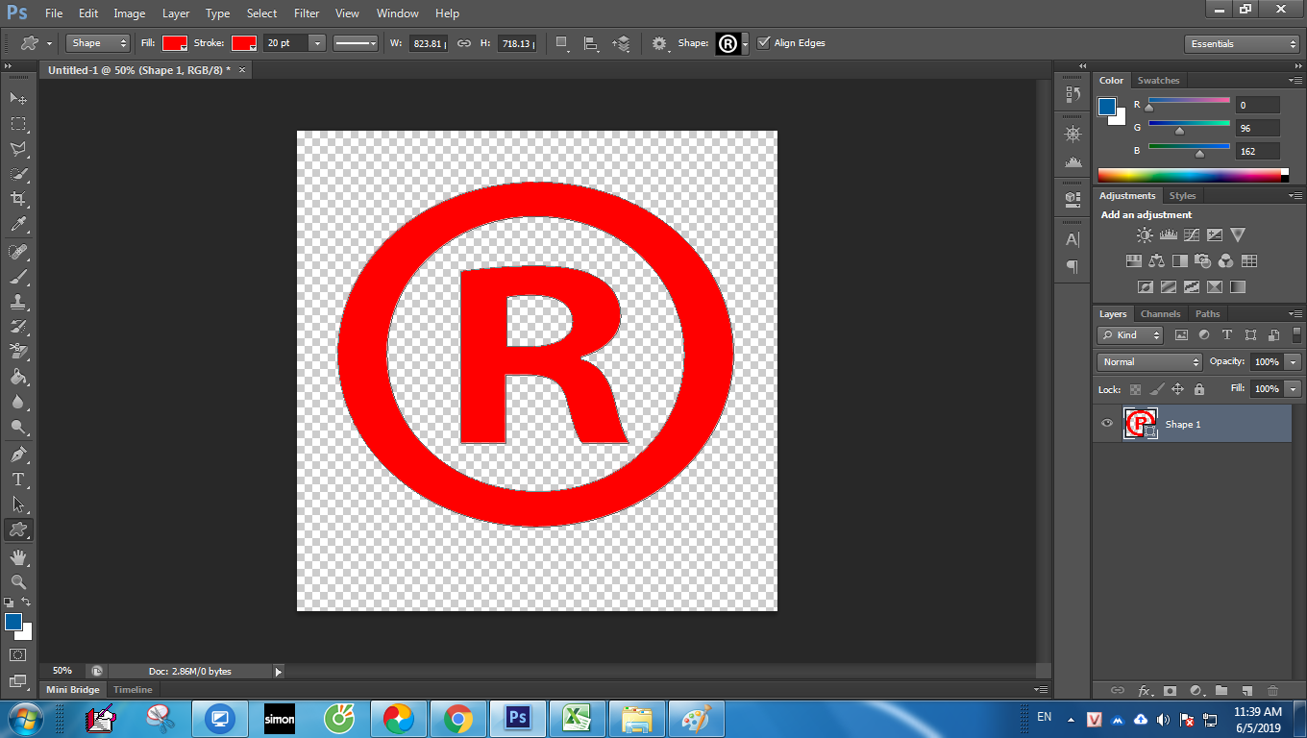Viewport: 1307px width, 738px height.
Task: Click the stroke width 20 pt field
Action: [285, 43]
